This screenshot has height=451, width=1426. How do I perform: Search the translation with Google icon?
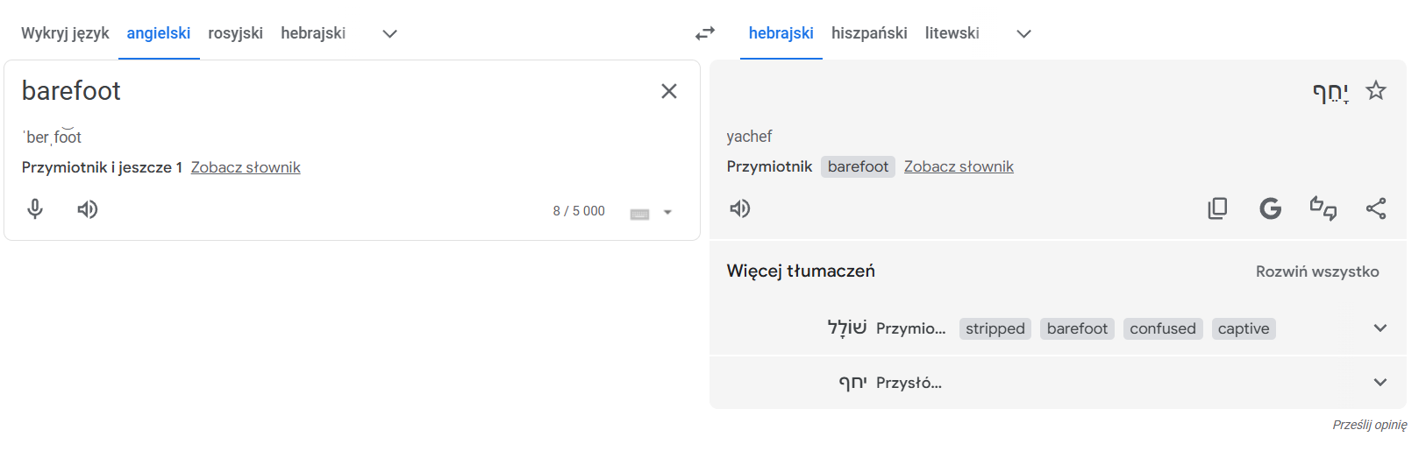[1270, 208]
